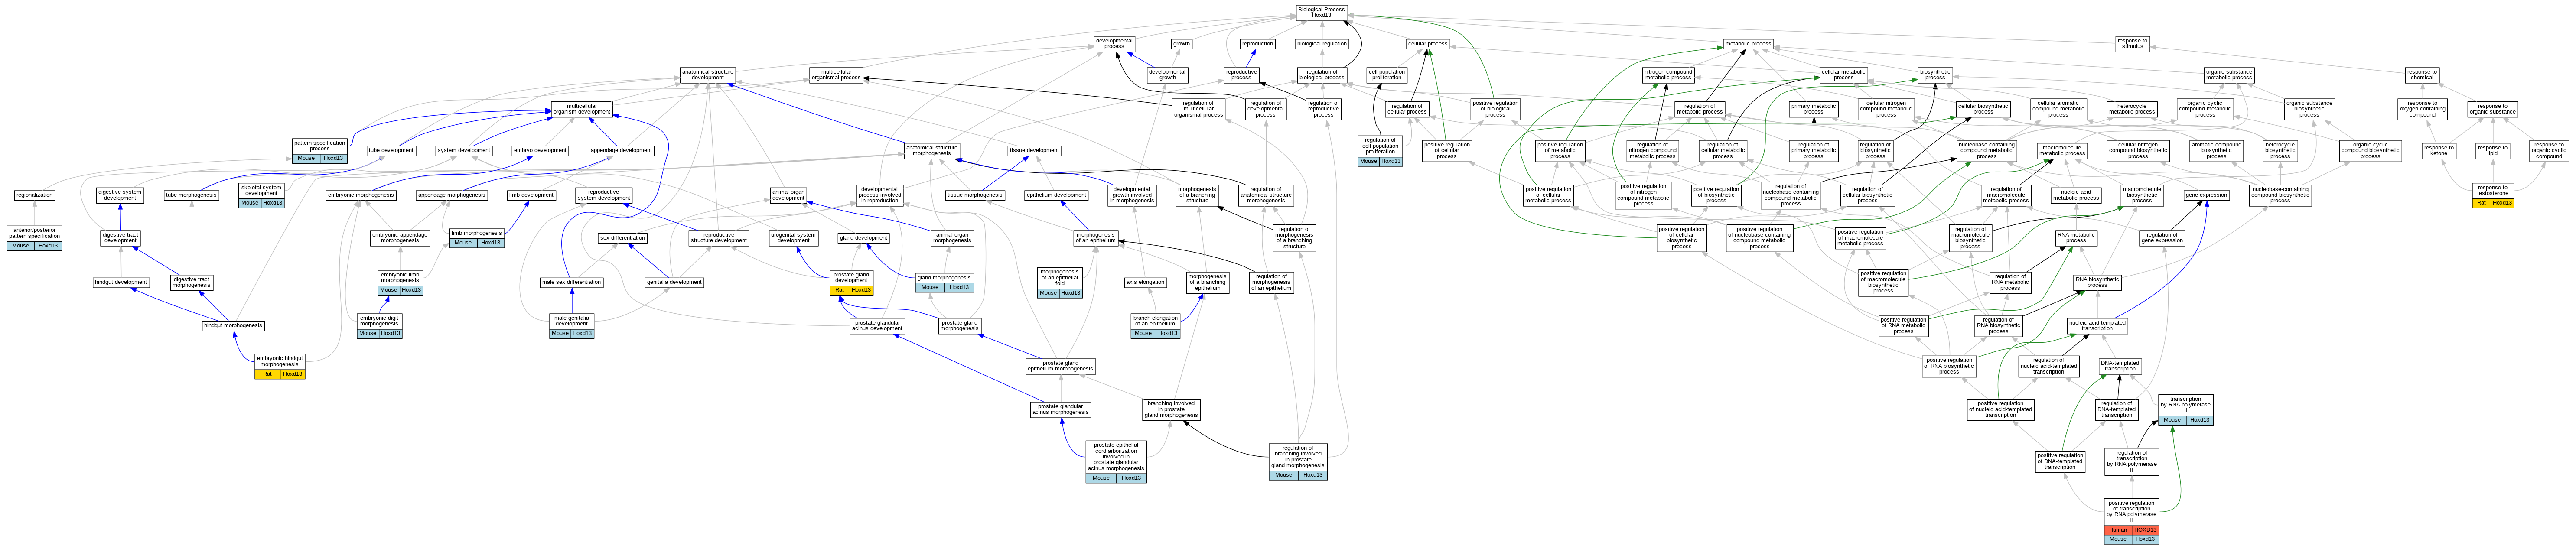
Task: Select the "growth" node near the top
Action: click(1181, 44)
